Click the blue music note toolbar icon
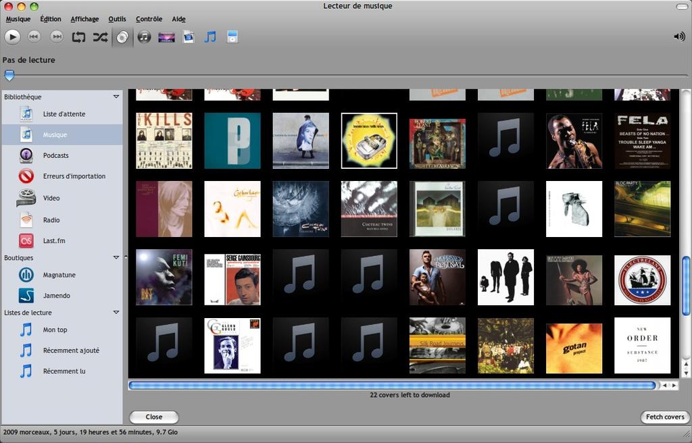This screenshot has height=443, width=692. click(x=210, y=37)
